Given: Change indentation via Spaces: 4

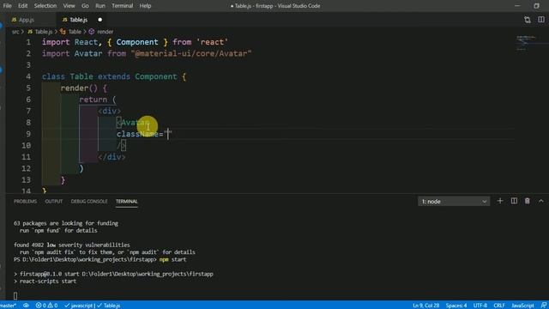Looking at the screenshot, I should pyautogui.click(x=456, y=306).
